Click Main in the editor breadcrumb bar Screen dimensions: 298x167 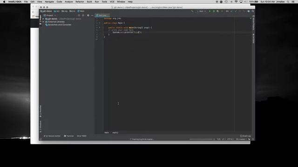coord(107,133)
